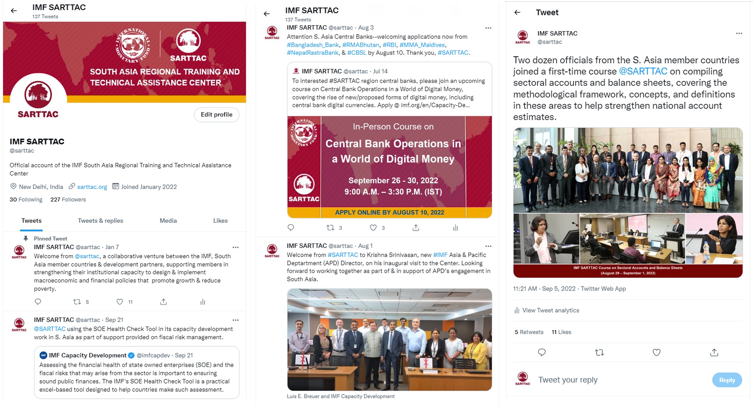Image resolution: width=753 pixels, height=405 pixels.
Task: Open the more options menu on pinned tweet
Action: coord(235,248)
